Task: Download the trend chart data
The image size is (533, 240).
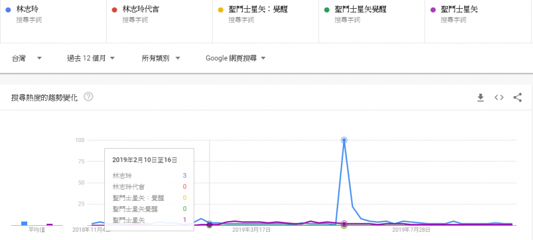Action: click(x=480, y=98)
